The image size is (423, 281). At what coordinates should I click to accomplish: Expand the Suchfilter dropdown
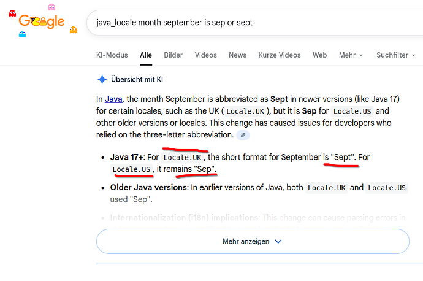pos(396,55)
